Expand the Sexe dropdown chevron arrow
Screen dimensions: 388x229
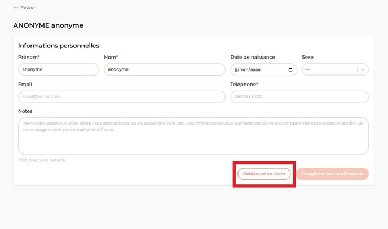coord(363,69)
